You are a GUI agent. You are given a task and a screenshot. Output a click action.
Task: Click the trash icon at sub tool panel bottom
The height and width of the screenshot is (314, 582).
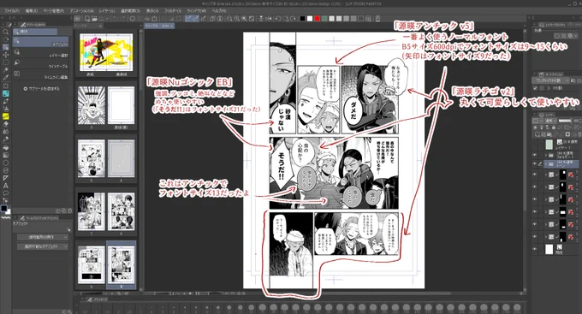click(69, 210)
